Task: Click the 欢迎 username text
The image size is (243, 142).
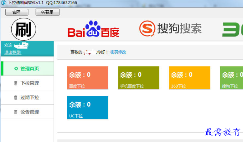Action: 16,45
